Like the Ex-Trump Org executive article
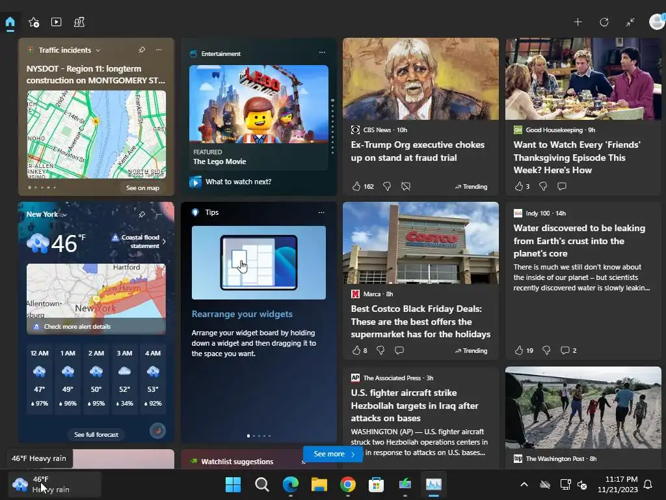The image size is (666, 500). (356, 186)
